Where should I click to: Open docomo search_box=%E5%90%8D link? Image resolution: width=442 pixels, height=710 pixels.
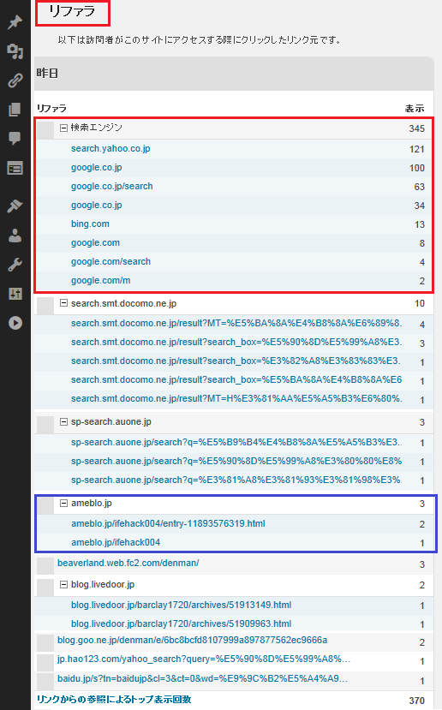pyautogui.click(x=236, y=343)
